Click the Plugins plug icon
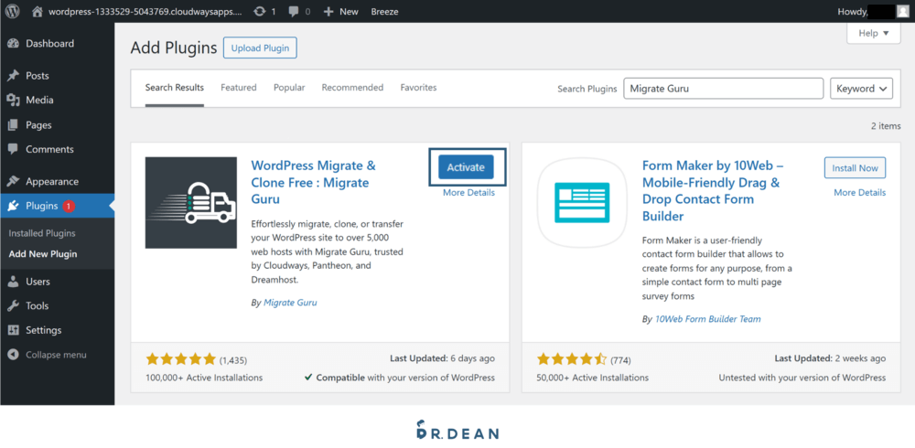This screenshot has width=915, height=448. tap(14, 206)
